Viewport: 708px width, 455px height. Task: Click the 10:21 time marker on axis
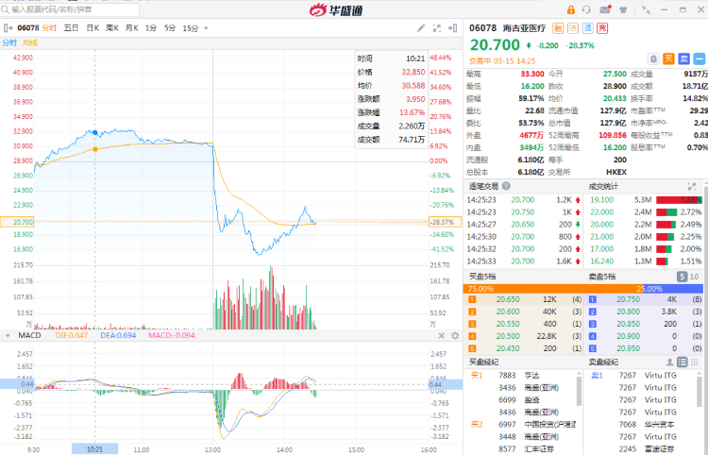tap(94, 449)
